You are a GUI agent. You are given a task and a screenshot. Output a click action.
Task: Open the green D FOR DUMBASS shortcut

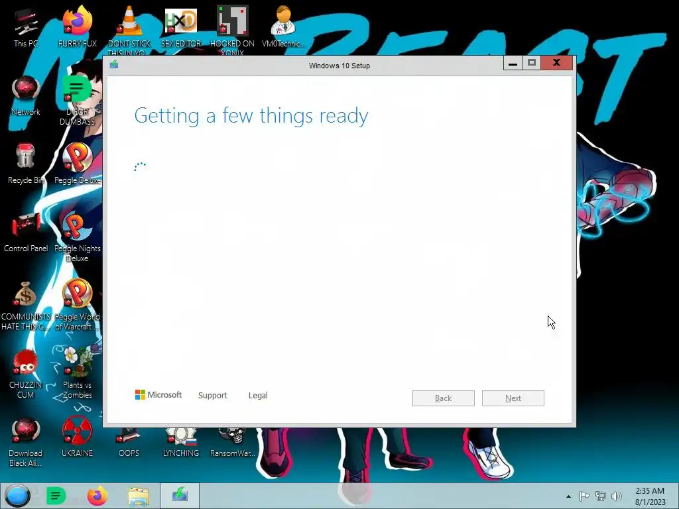click(77, 101)
